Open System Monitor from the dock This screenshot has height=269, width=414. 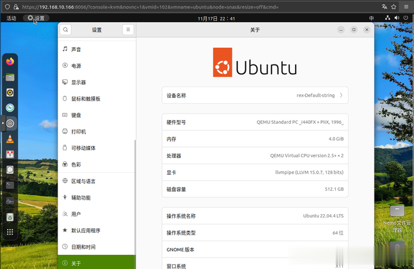point(10,201)
